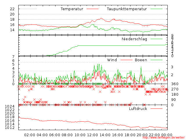Click the Wind legend label
Viewport: 186px width, 140px height.
pyautogui.click(x=112, y=60)
